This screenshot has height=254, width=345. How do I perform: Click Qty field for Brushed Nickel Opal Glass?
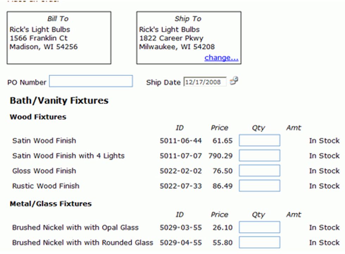coord(259,227)
